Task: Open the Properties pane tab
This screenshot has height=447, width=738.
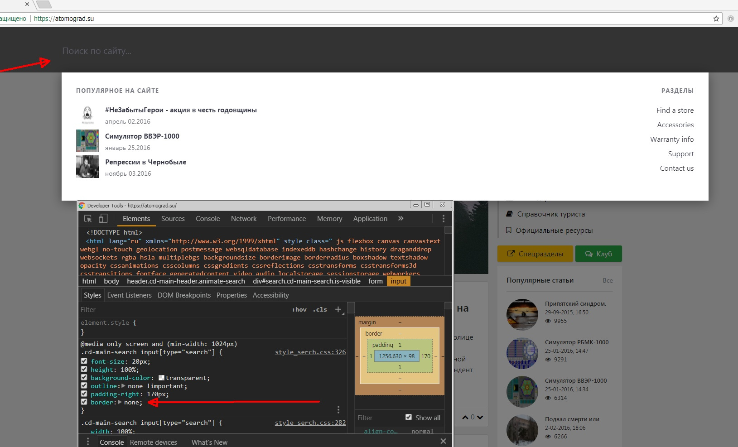Action: point(232,295)
